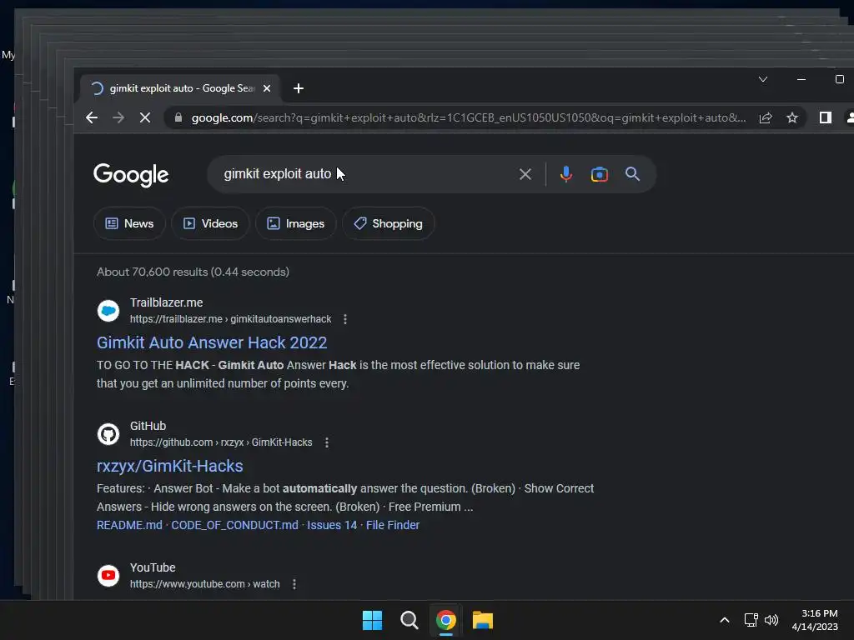Open the clock and date 4/14/2023

pos(816,620)
